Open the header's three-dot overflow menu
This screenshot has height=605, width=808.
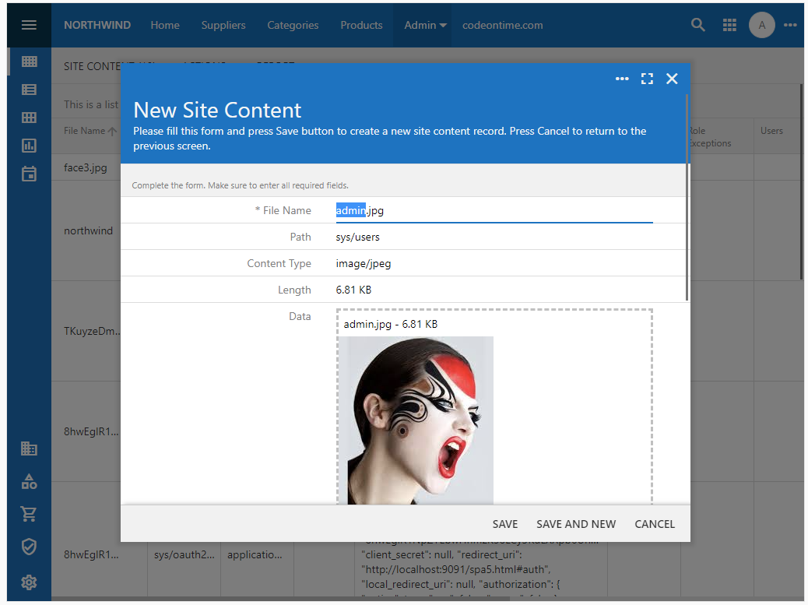[x=790, y=25]
